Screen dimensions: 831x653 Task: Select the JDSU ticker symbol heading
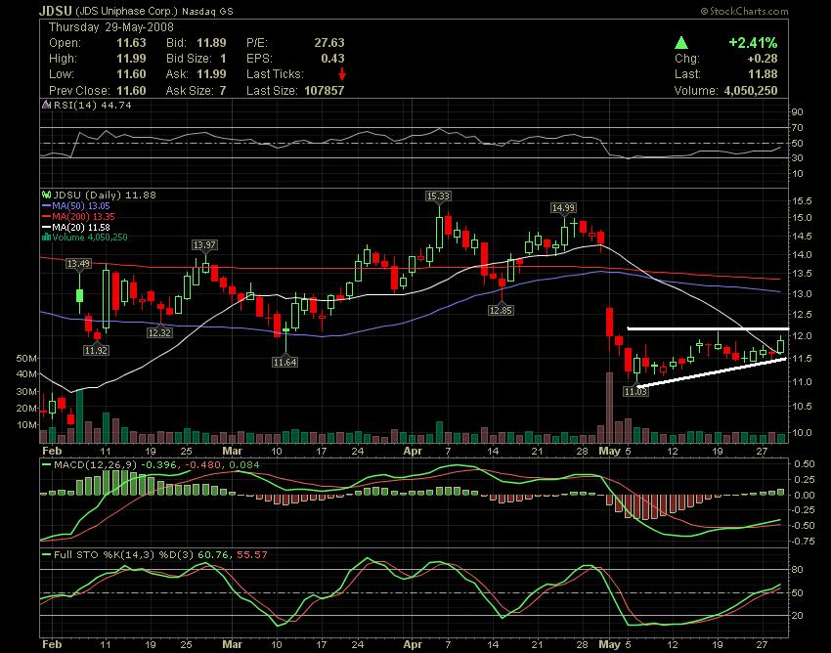[x=56, y=11]
